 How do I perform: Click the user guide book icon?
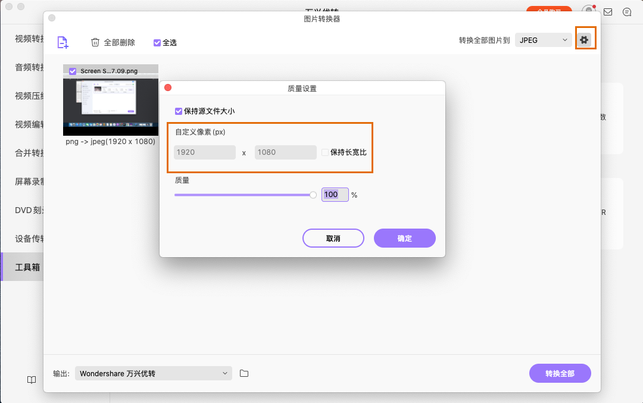[x=31, y=380]
